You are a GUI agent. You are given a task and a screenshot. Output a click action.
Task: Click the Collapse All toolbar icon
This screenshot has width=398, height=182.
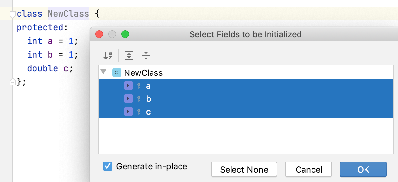coord(146,56)
